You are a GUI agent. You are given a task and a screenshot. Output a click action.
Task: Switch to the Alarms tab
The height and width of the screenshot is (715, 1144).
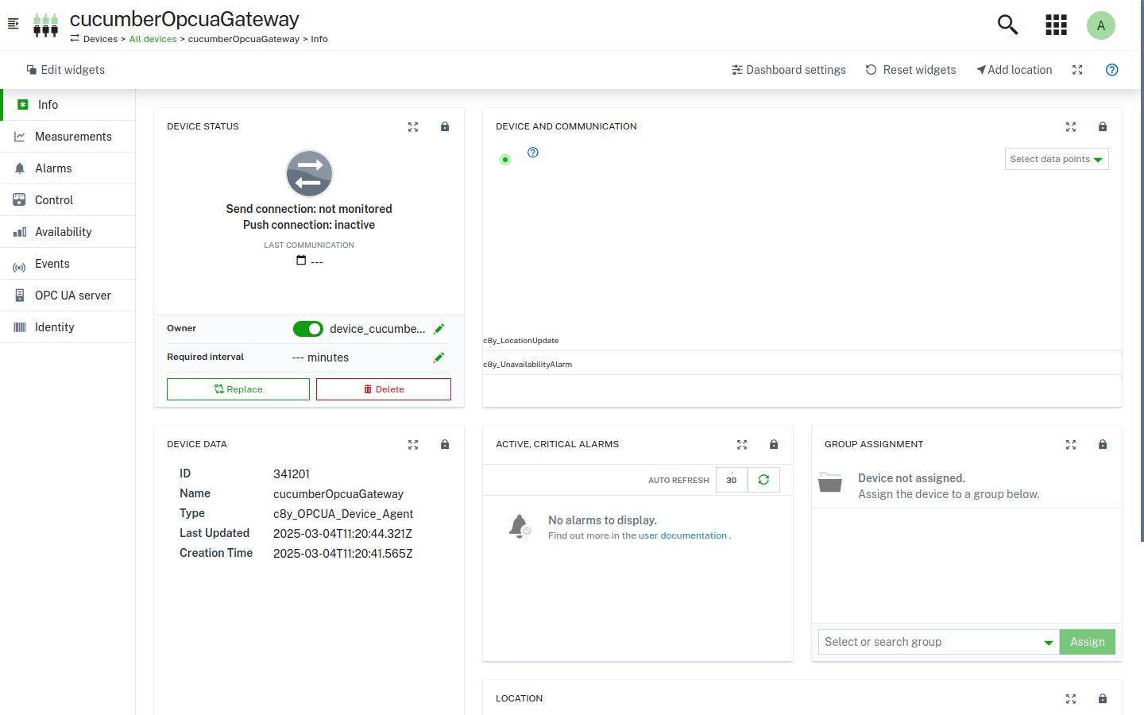(x=52, y=168)
